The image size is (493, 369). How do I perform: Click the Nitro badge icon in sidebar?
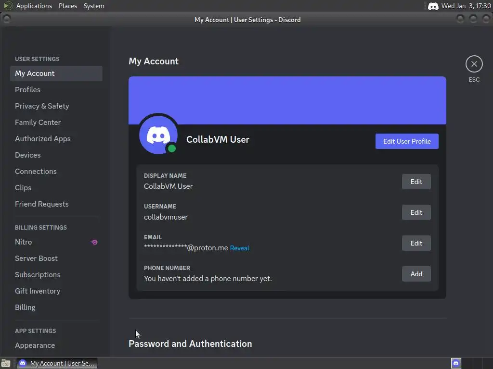[x=94, y=242]
